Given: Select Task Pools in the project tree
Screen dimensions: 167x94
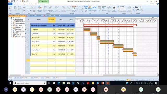Looking at the screenshot, I should click(x=18, y=35).
